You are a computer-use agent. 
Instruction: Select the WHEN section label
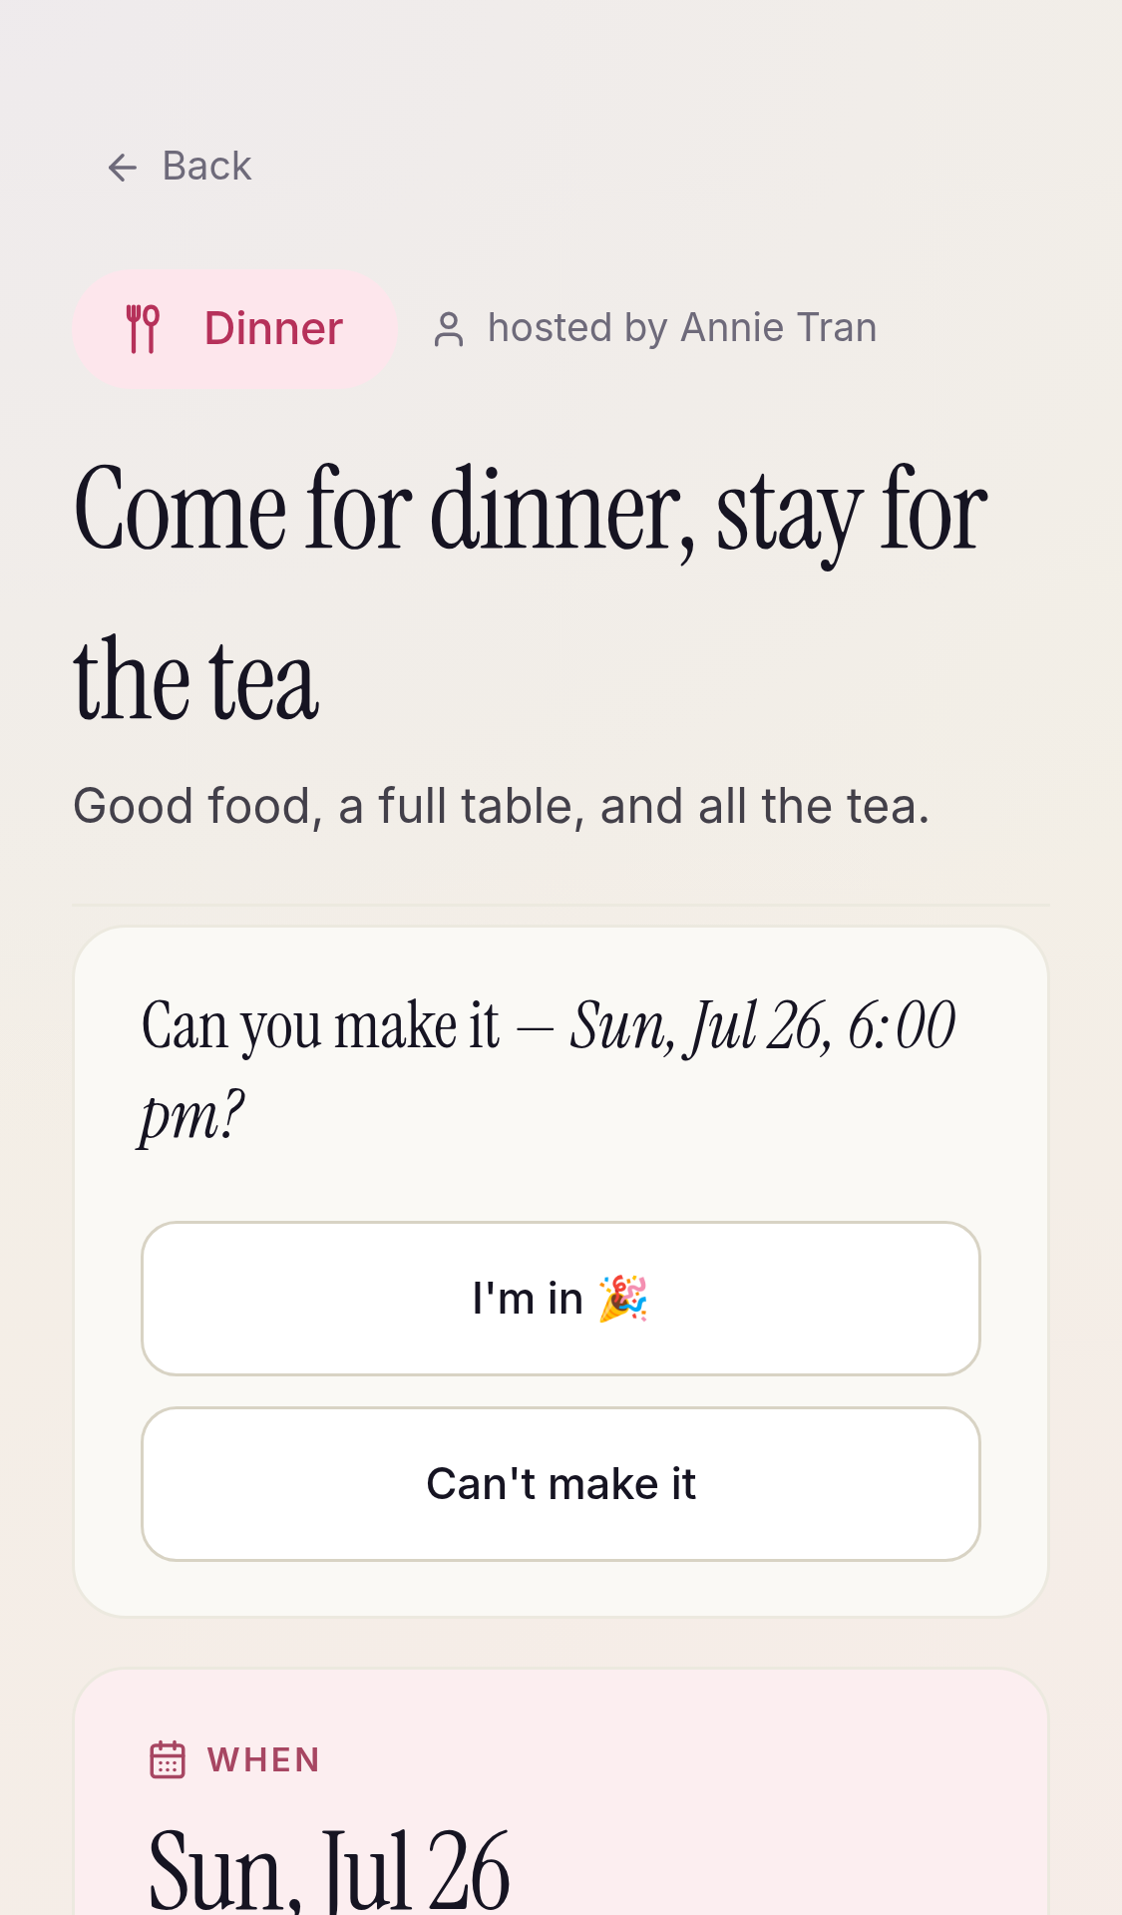263,1760
